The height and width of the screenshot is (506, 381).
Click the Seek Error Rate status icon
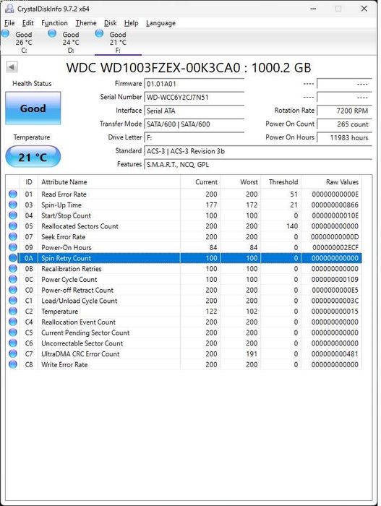(13, 236)
